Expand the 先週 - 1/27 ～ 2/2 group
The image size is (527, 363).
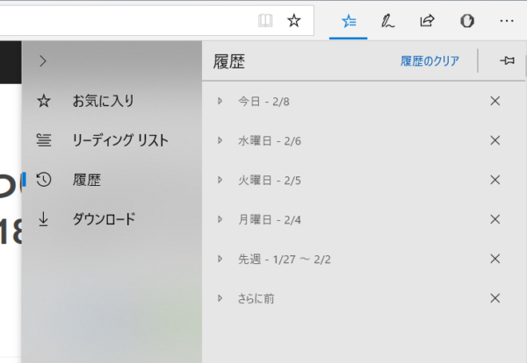[x=220, y=259]
